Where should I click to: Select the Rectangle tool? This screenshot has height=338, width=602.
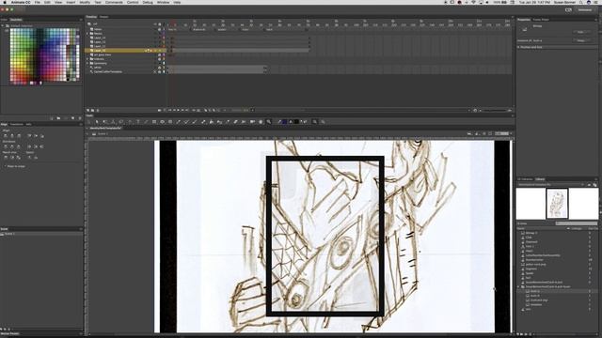click(x=154, y=122)
